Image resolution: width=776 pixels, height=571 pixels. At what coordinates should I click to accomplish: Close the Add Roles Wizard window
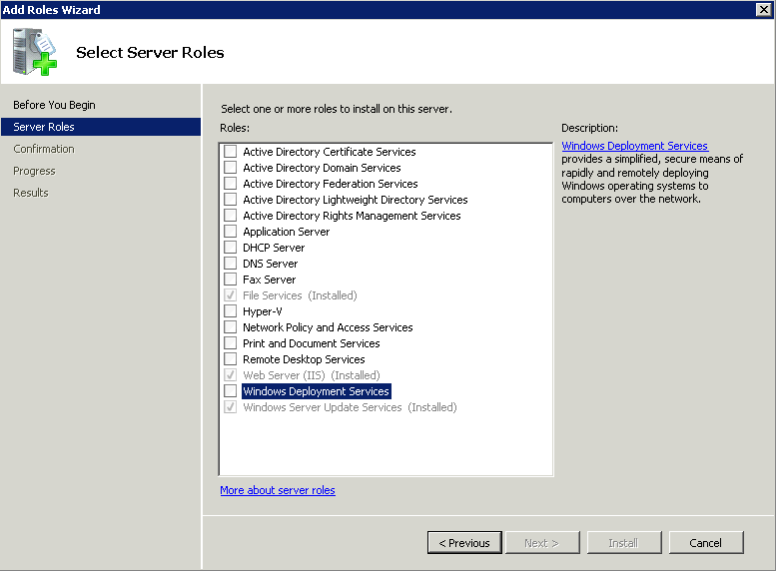pos(764,9)
